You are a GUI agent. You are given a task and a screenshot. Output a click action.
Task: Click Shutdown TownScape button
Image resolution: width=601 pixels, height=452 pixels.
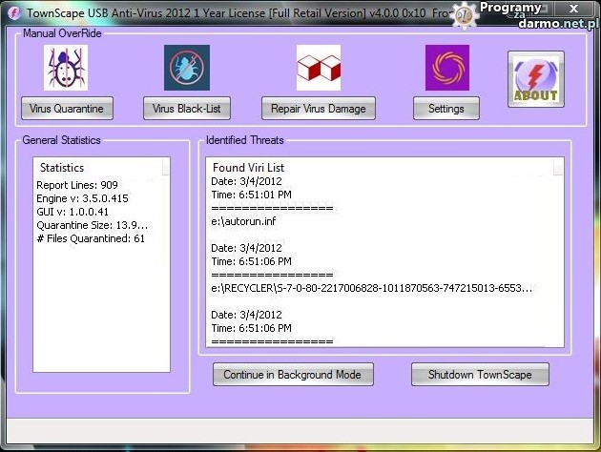click(x=480, y=375)
